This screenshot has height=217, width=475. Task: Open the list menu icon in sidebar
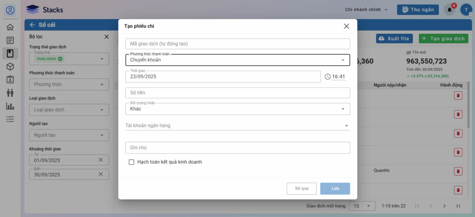[x=10, y=119]
